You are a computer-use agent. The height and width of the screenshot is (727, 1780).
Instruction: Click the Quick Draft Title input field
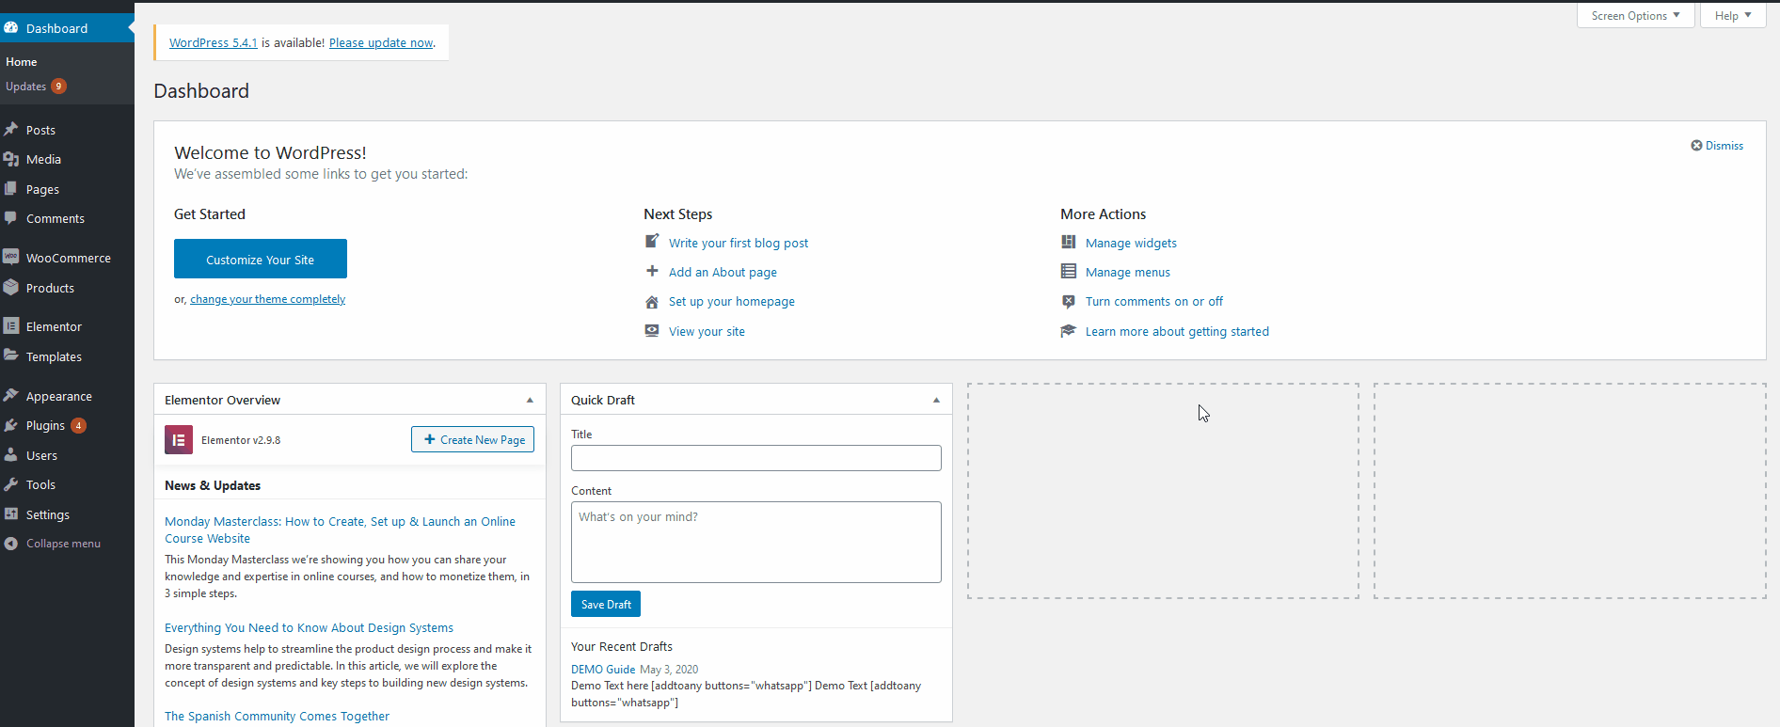(755, 458)
